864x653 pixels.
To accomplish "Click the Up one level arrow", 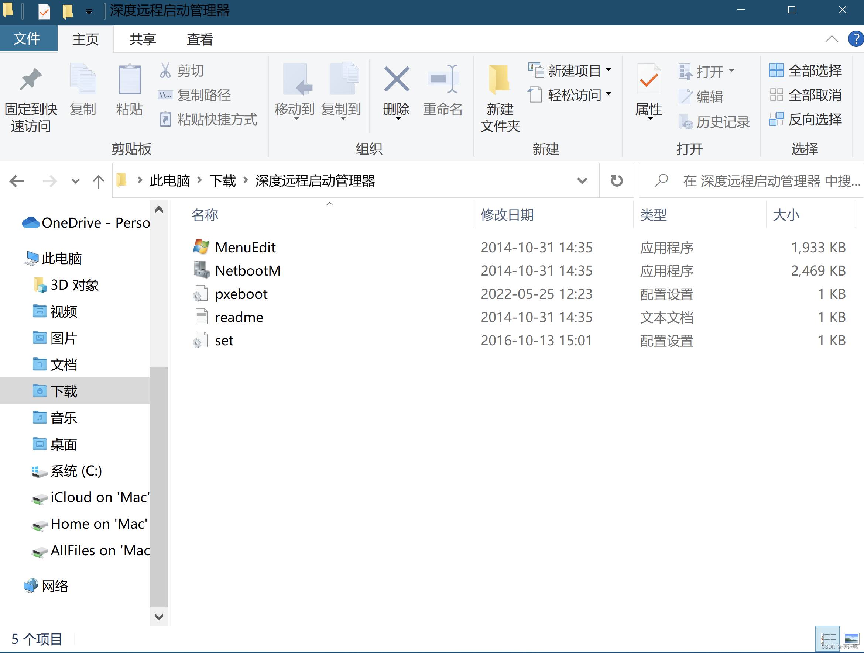I will pyautogui.click(x=98, y=182).
